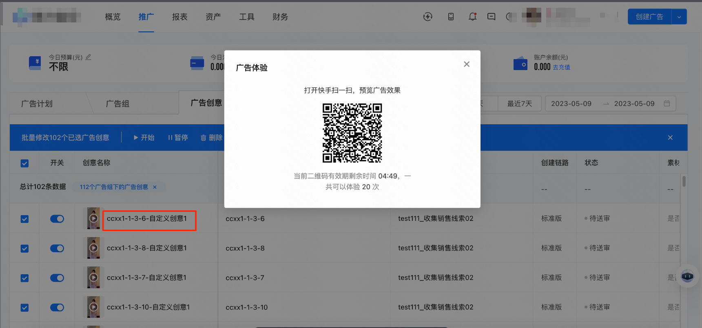The height and width of the screenshot is (328, 702).
Task: Click creative name ccxx1-1-3-10-自定义创意1
Action: (148, 307)
